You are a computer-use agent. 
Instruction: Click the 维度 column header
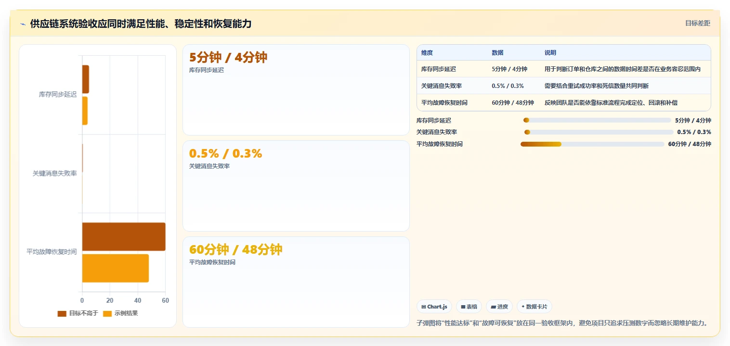427,53
